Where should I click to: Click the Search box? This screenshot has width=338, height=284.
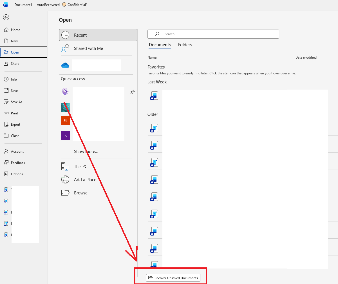[x=213, y=34]
